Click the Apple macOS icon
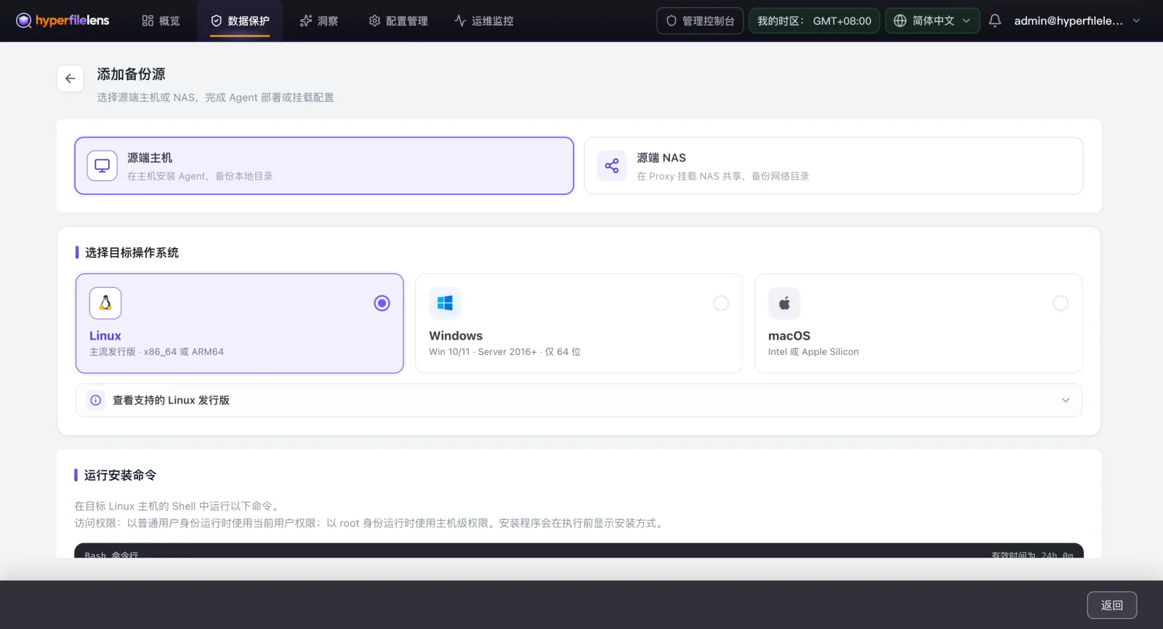 784,303
